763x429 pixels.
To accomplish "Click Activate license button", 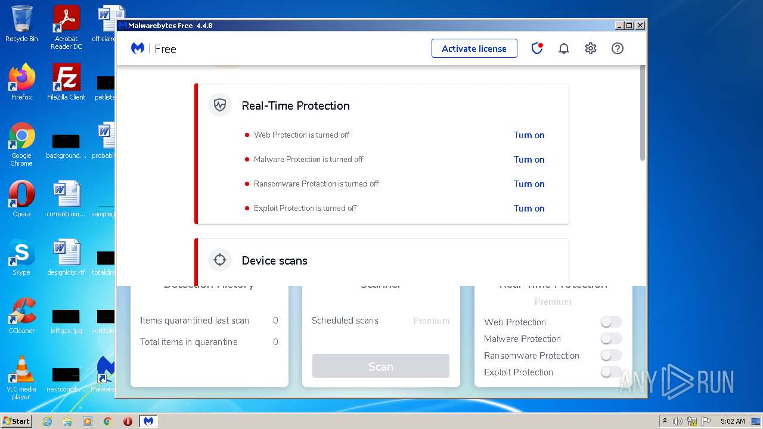I will point(474,49).
